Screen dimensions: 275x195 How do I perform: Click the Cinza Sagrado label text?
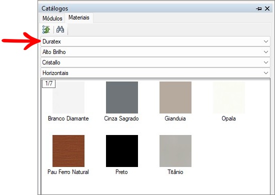[121, 118]
